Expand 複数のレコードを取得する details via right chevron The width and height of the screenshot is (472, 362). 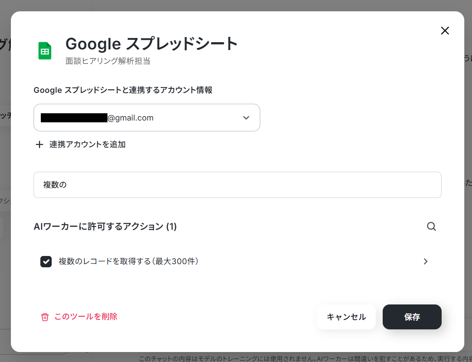[425, 261]
